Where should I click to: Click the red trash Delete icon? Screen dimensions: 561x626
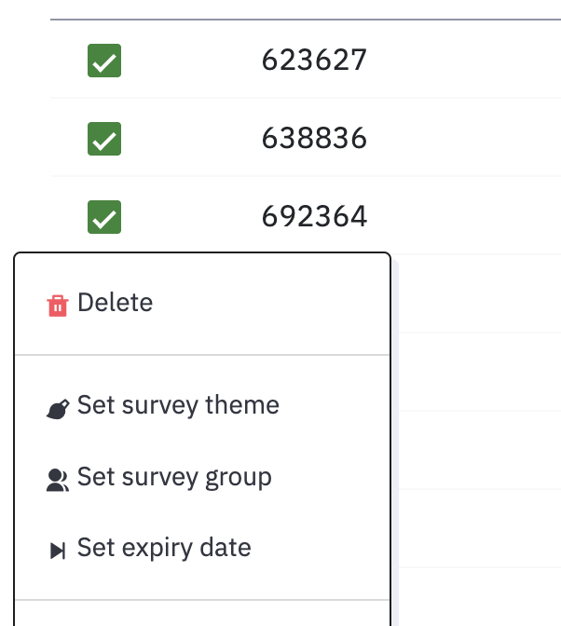[x=58, y=306]
